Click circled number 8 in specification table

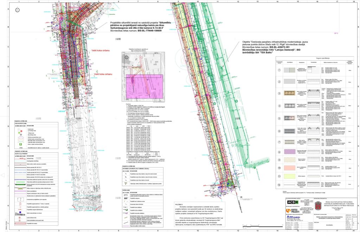coord(281,151)
